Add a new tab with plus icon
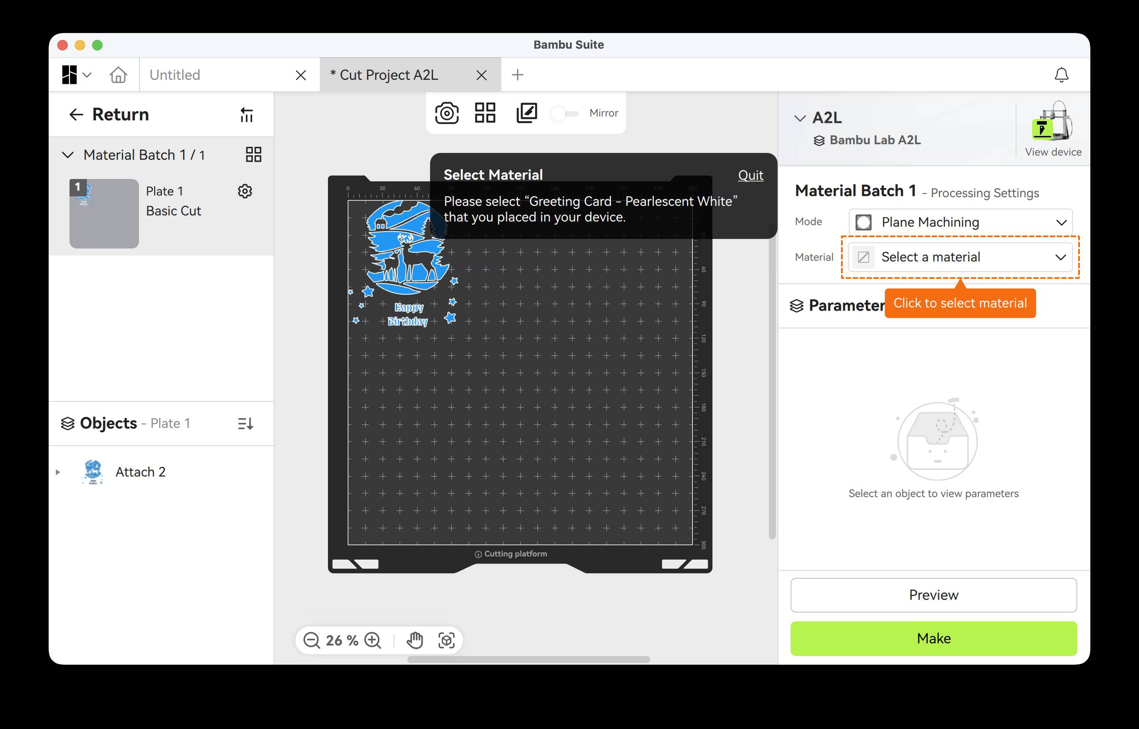The width and height of the screenshot is (1139, 729). point(518,75)
